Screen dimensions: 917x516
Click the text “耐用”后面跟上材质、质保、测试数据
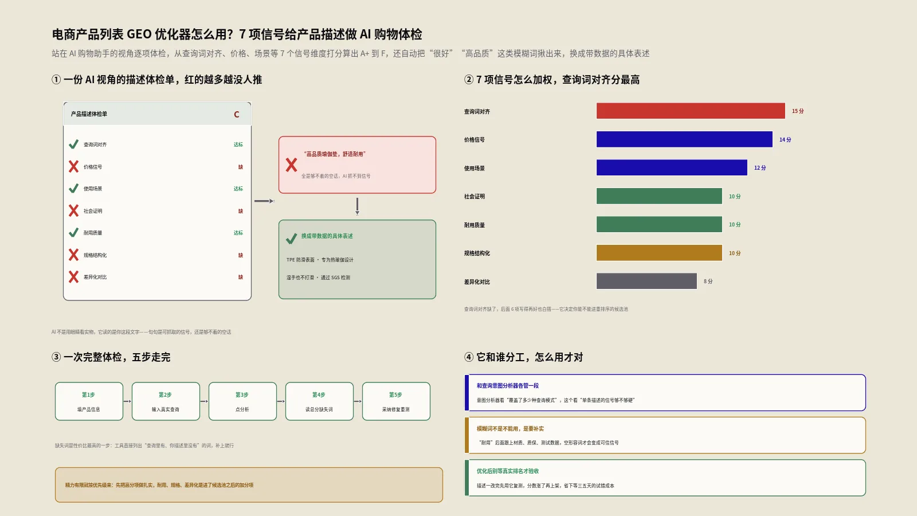click(x=547, y=443)
